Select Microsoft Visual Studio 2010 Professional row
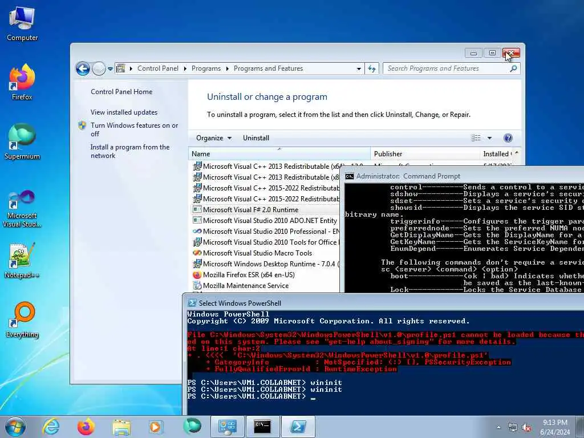This screenshot has width=584, height=438. pyautogui.click(x=265, y=232)
